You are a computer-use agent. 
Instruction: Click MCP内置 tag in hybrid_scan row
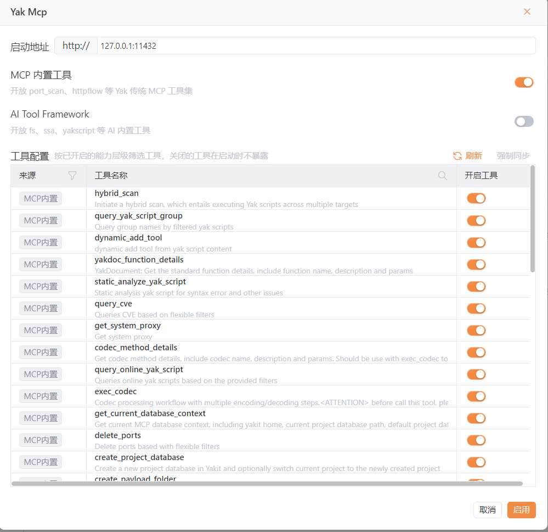click(41, 198)
